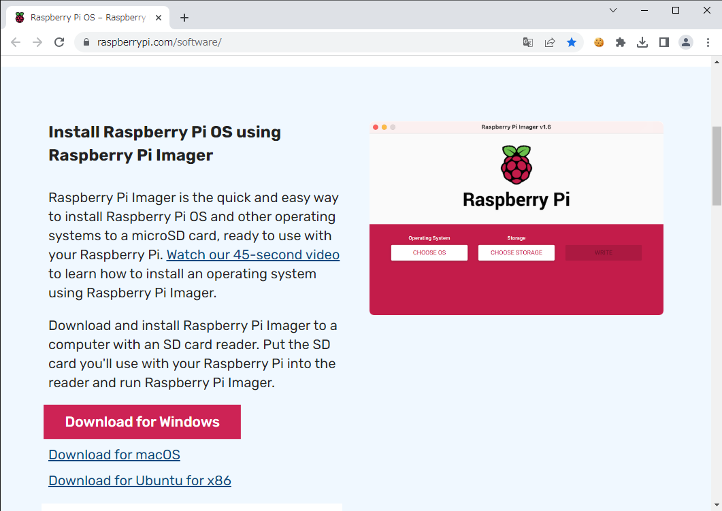Show downloads with the download icon
Image resolution: width=722 pixels, height=511 pixels.
tap(642, 42)
